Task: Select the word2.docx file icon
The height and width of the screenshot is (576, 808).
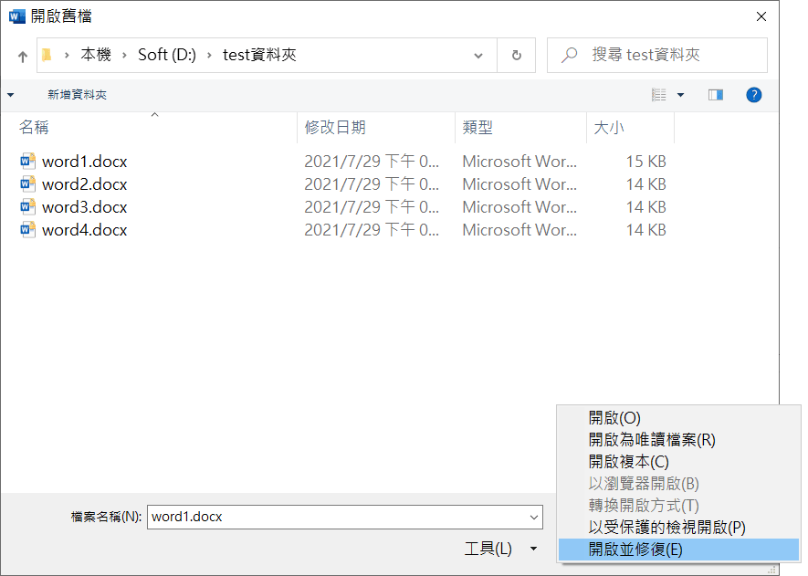Action: pos(27,183)
